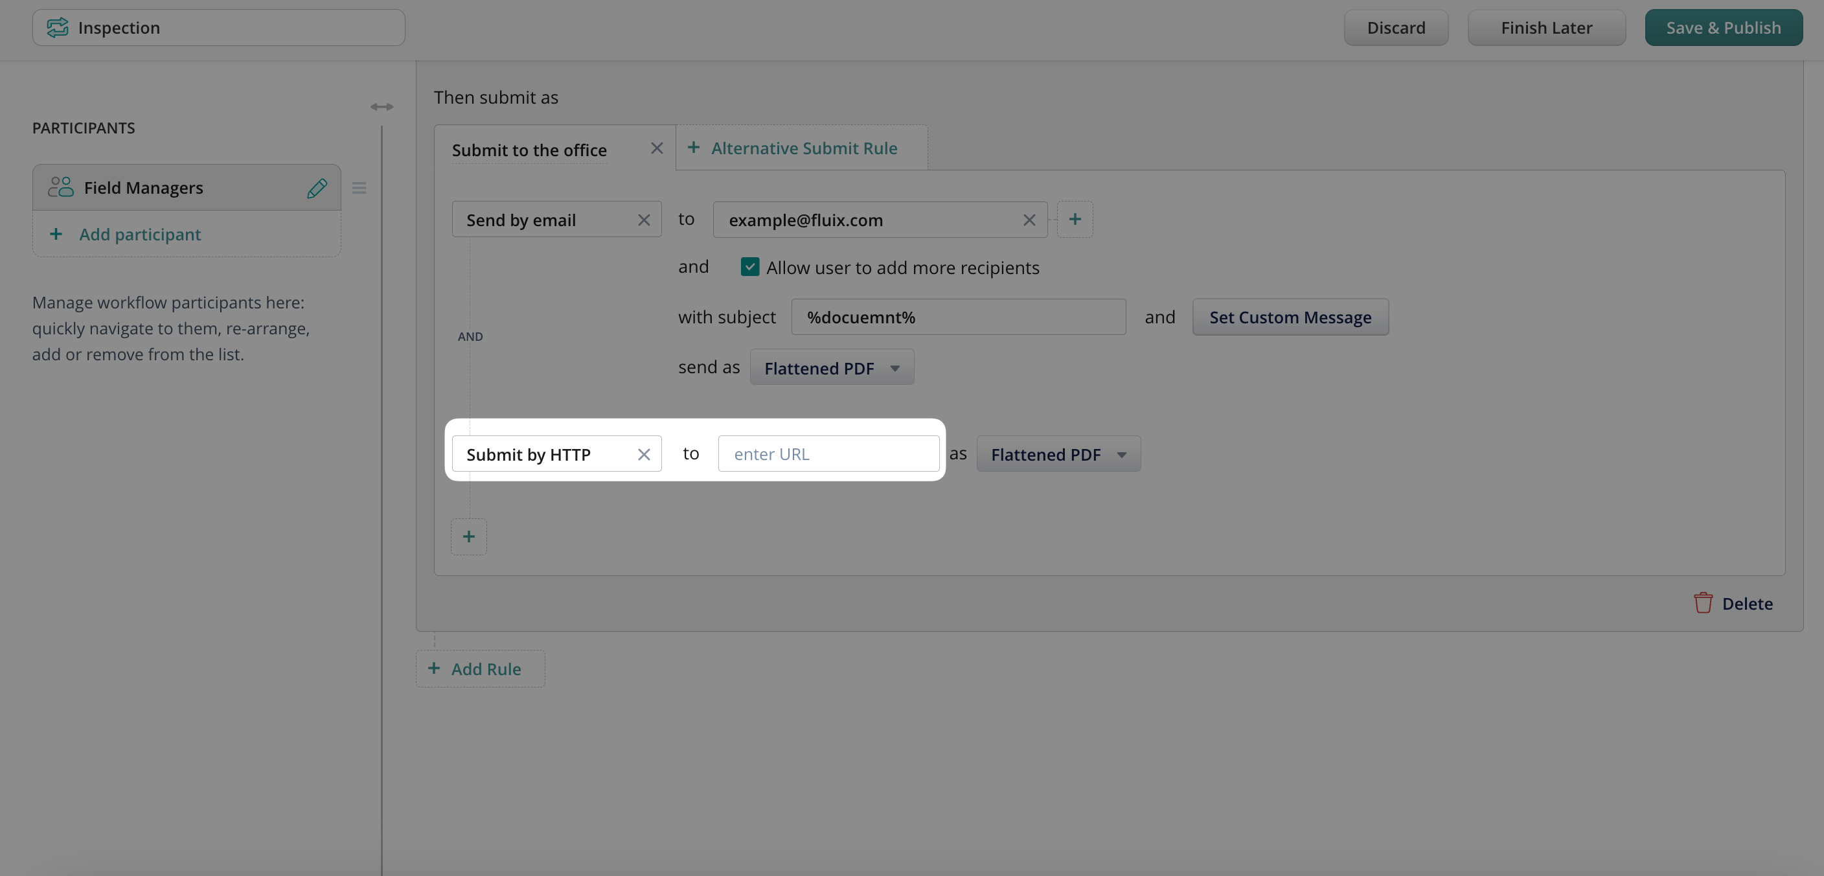
Task: Click the sidebar resize arrows icon
Action: pos(382,106)
